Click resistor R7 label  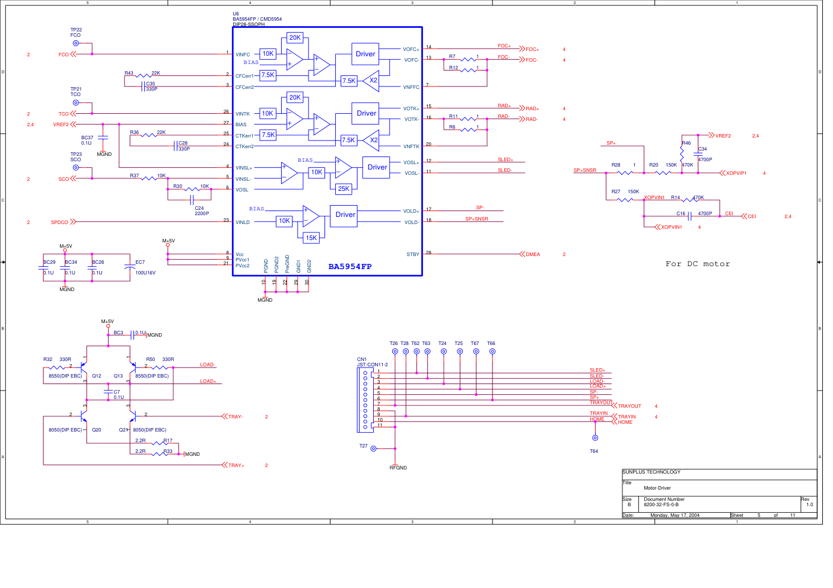452,57
